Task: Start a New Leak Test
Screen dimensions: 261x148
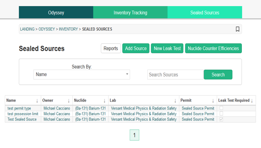Action: pos(167,48)
